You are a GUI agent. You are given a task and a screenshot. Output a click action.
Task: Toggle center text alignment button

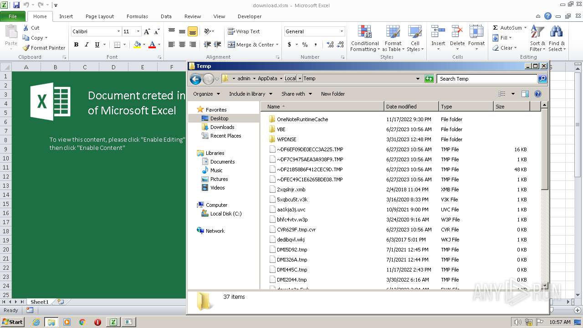[182, 45]
